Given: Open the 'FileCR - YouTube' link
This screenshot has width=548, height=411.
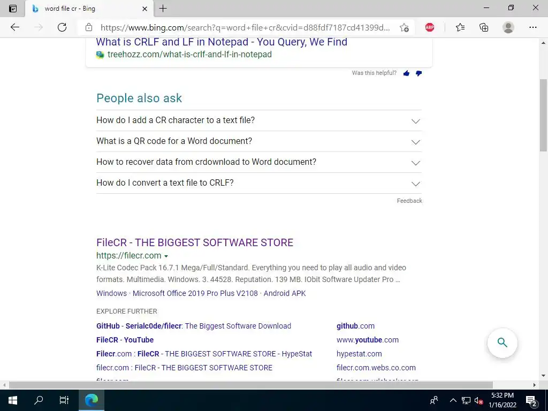Looking at the screenshot, I should 125,340.
